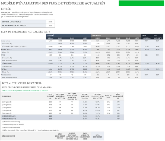
Task: Click the COÛT DES MARCHANDISES VENDUES label
Action: click(x=14, y=47)
